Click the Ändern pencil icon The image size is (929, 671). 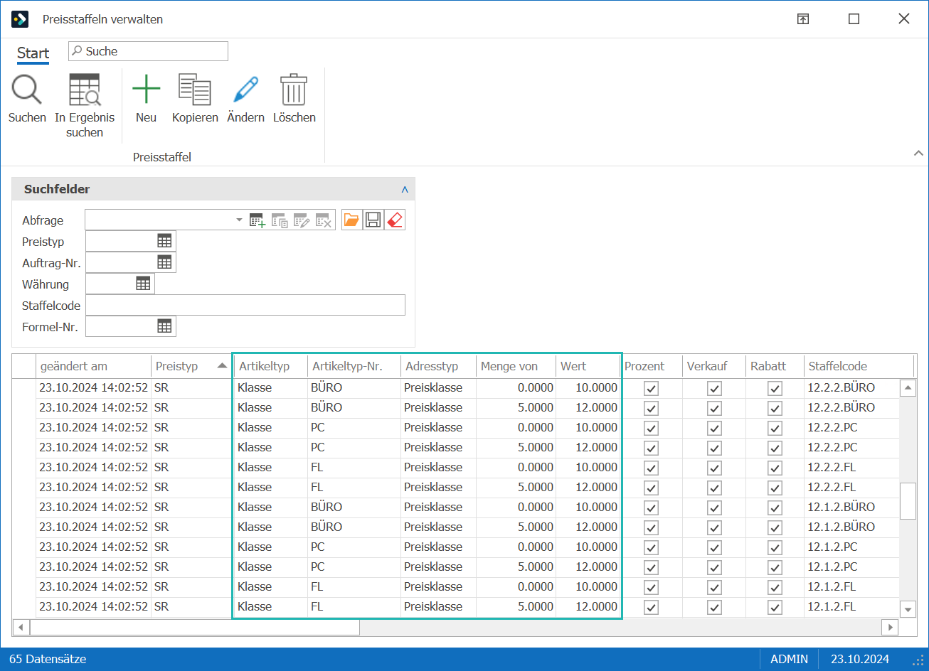coord(245,90)
